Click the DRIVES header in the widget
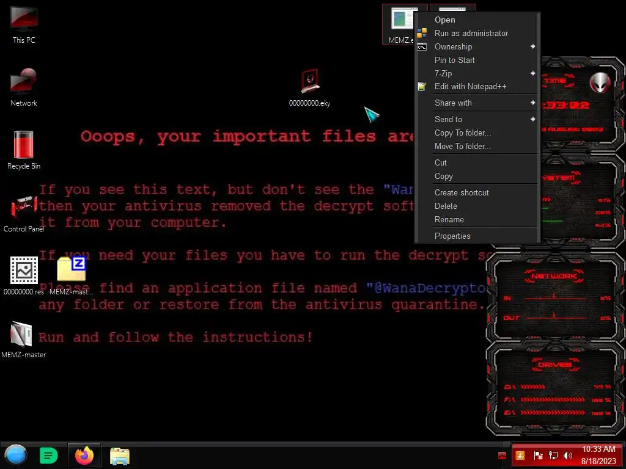The image size is (626, 469). tap(554, 365)
